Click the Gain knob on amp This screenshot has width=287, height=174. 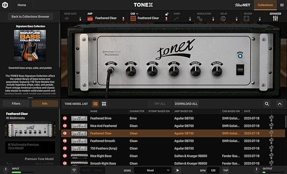[131, 71]
